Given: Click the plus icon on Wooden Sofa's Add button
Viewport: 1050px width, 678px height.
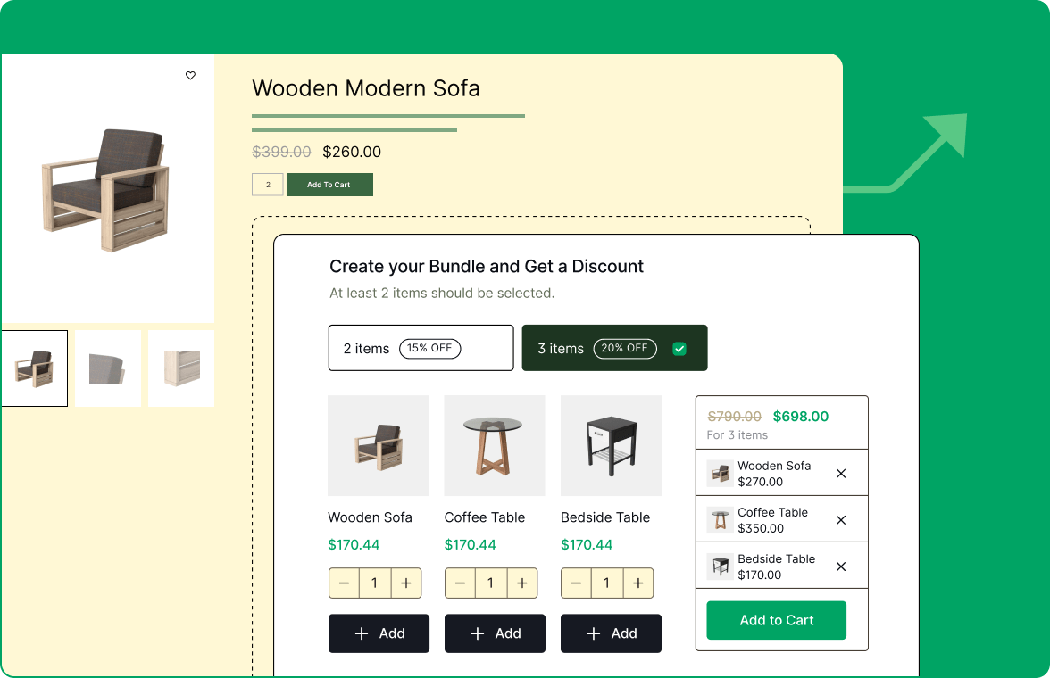Looking at the screenshot, I should click(x=361, y=633).
